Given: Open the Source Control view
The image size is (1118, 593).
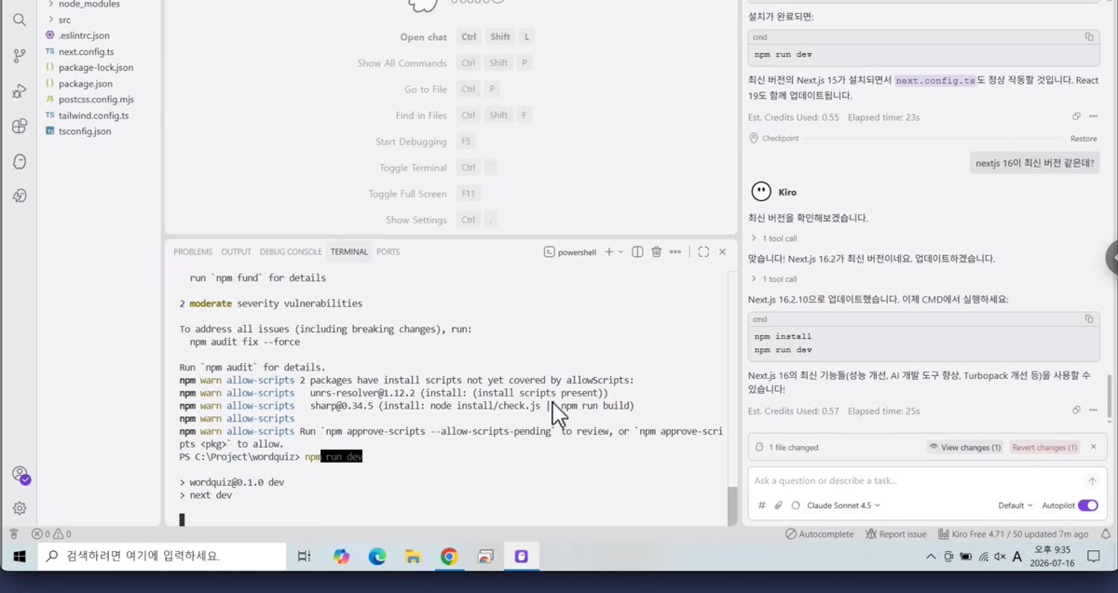Looking at the screenshot, I should click(20, 56).
